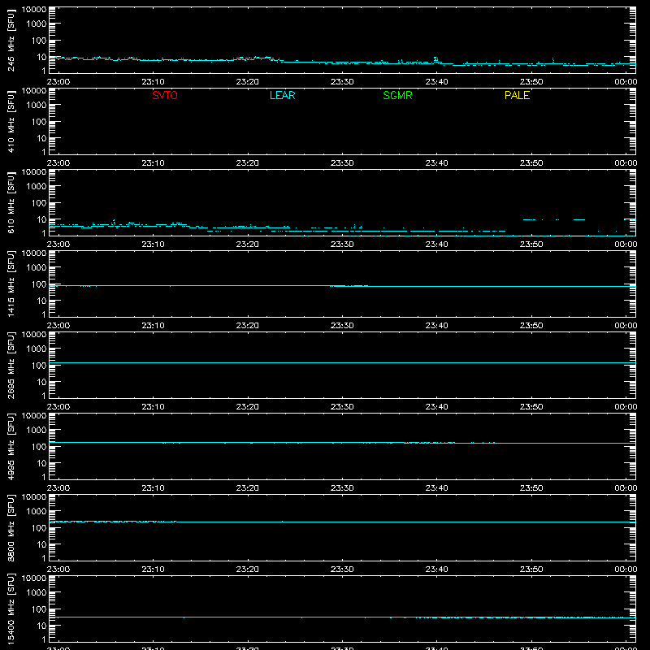Screen dimensions: 650x650
Task: Click the 1000 tick label on the 410 MHz plot
Action: (37, 106)
